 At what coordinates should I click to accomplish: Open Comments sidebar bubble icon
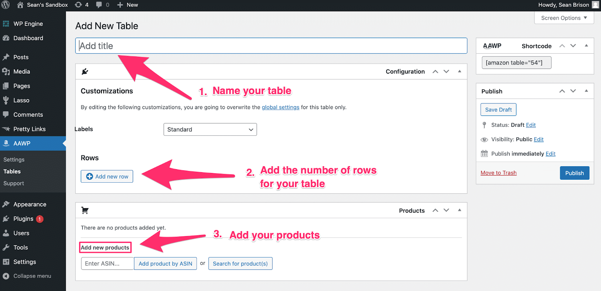(6, 115)
